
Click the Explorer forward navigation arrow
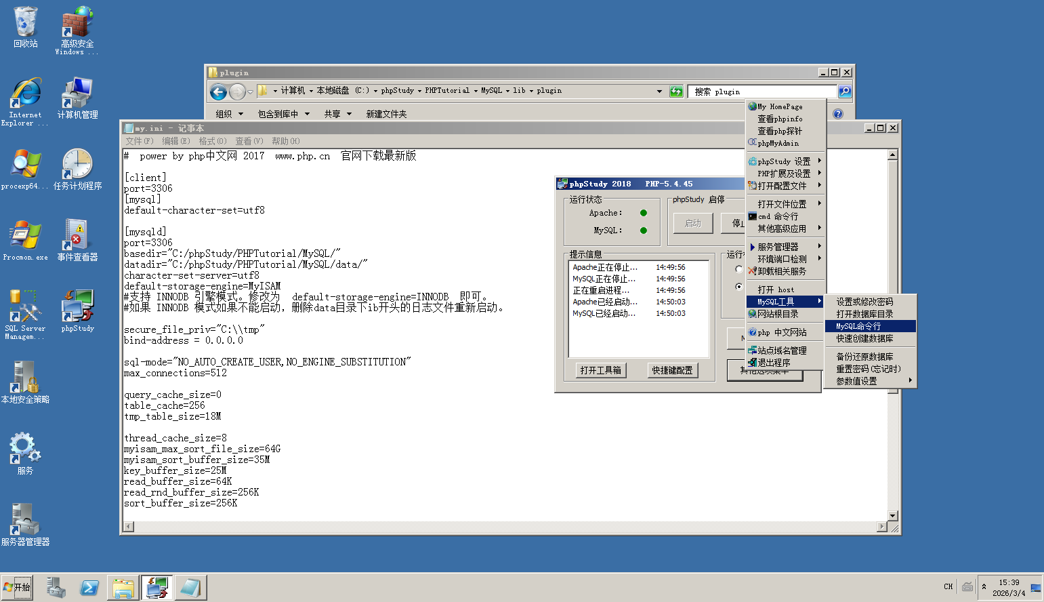pos(237,92)
